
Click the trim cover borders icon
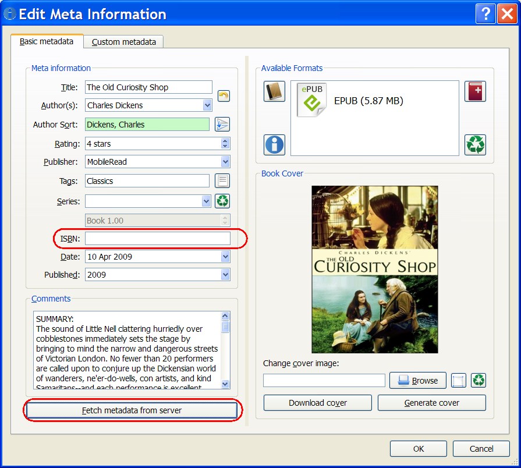click(459, 380)
